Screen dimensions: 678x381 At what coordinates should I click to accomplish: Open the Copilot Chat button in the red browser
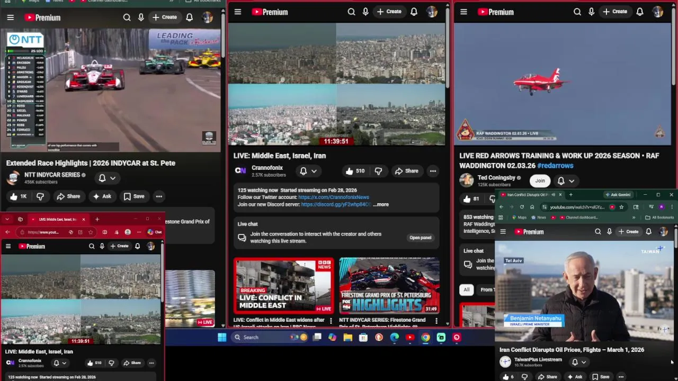(x=155, y=232)
